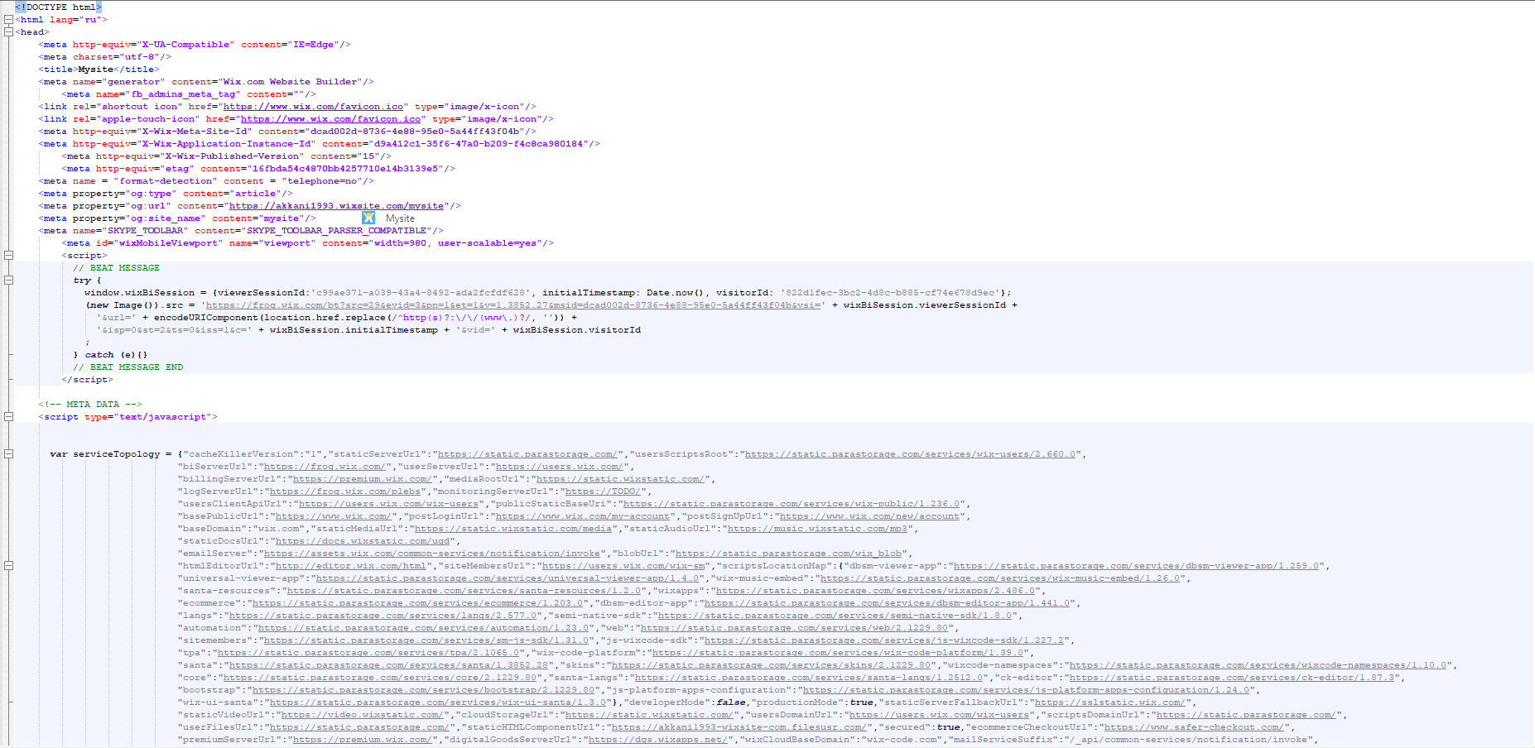1535x748 pixels.
Task: Open the wix-music-embed/1.26.0 link
Action: (1000, 578)
